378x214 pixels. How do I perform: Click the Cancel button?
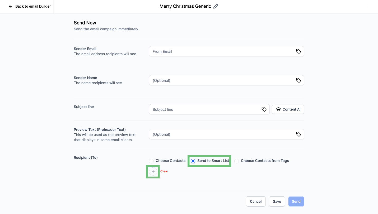point(256,201)
